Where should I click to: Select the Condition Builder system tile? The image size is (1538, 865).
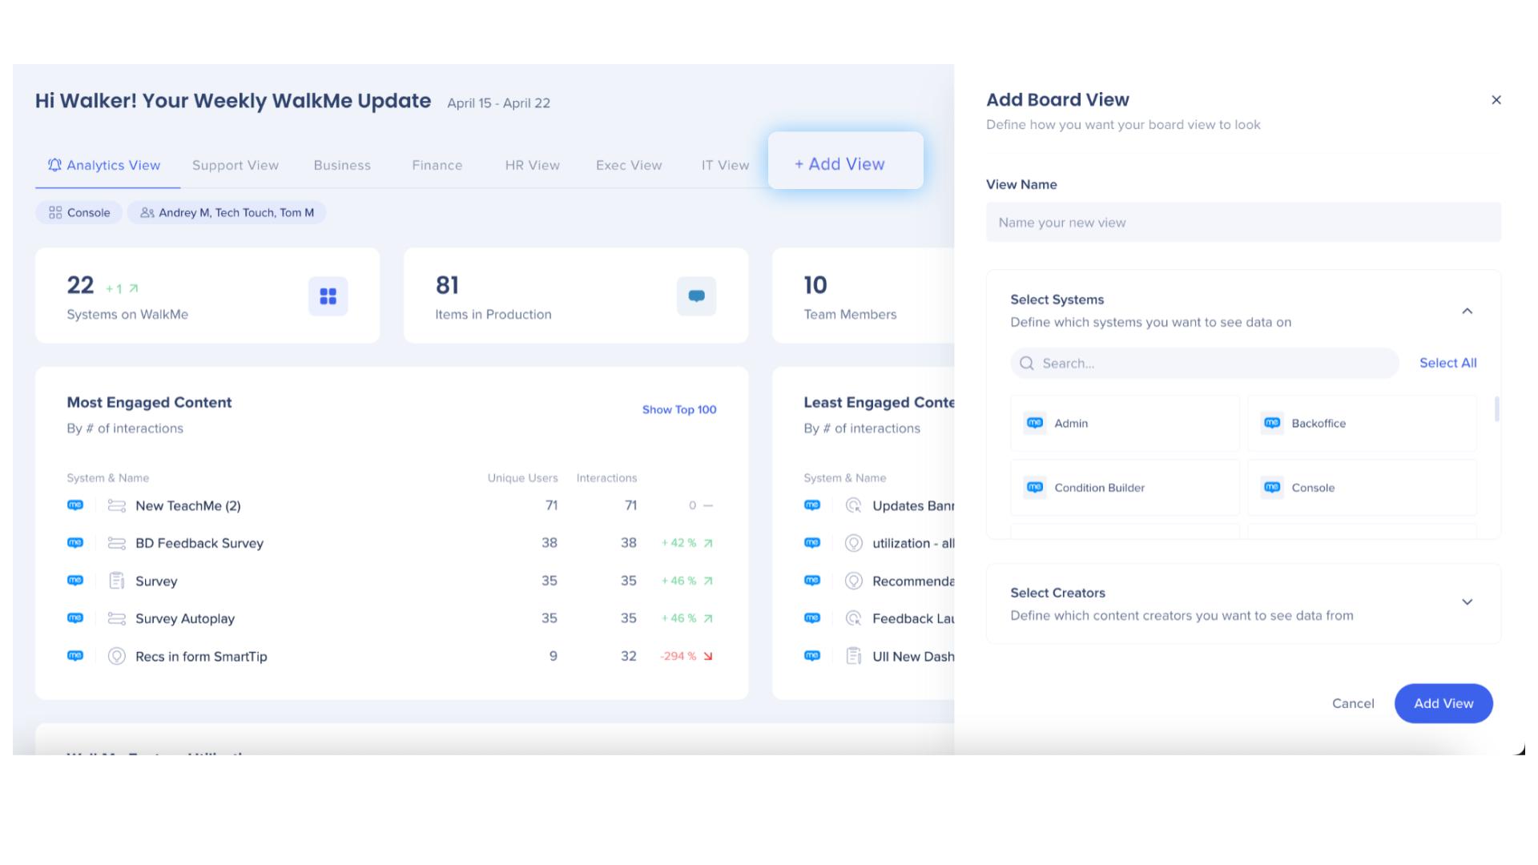tap(1124, 487)
